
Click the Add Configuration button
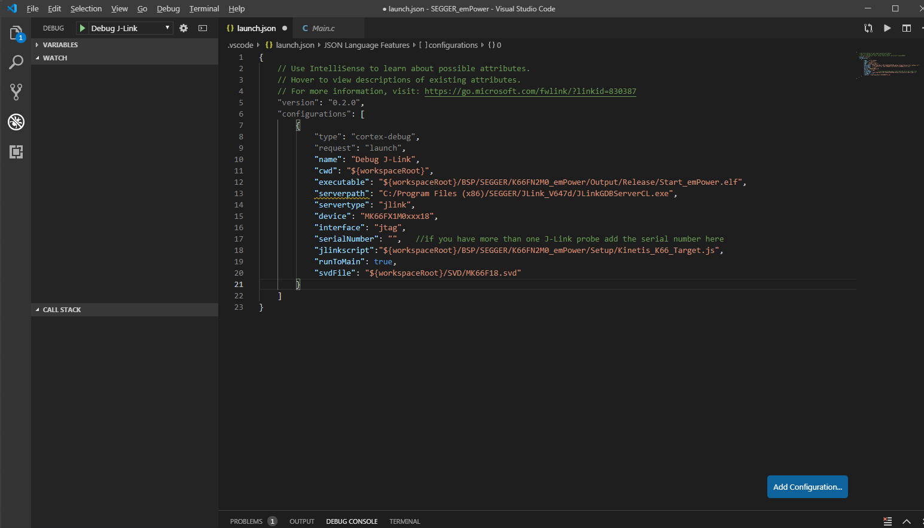807,487
